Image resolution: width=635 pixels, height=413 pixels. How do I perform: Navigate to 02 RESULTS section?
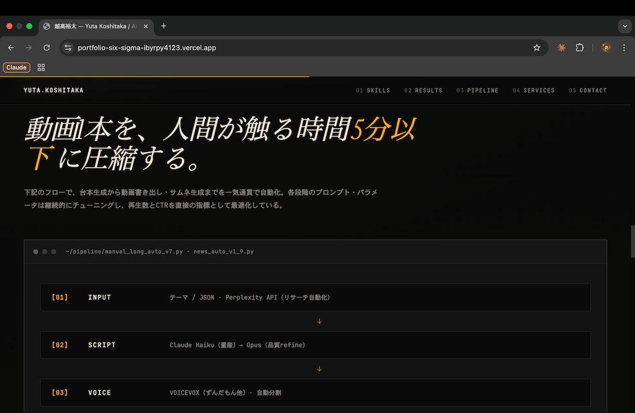pyautogui.click(x=423, y=90)
